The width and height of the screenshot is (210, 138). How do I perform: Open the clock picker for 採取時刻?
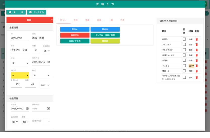[x=48, y=109]
